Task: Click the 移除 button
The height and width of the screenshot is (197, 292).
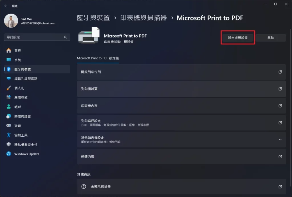Action: [x=270, y=38]
